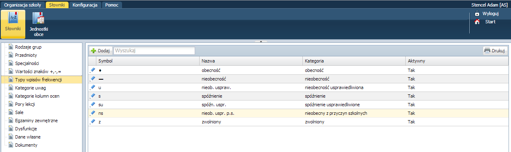
Task: Select Dokumenty in the tree
Action: point(26,145)
